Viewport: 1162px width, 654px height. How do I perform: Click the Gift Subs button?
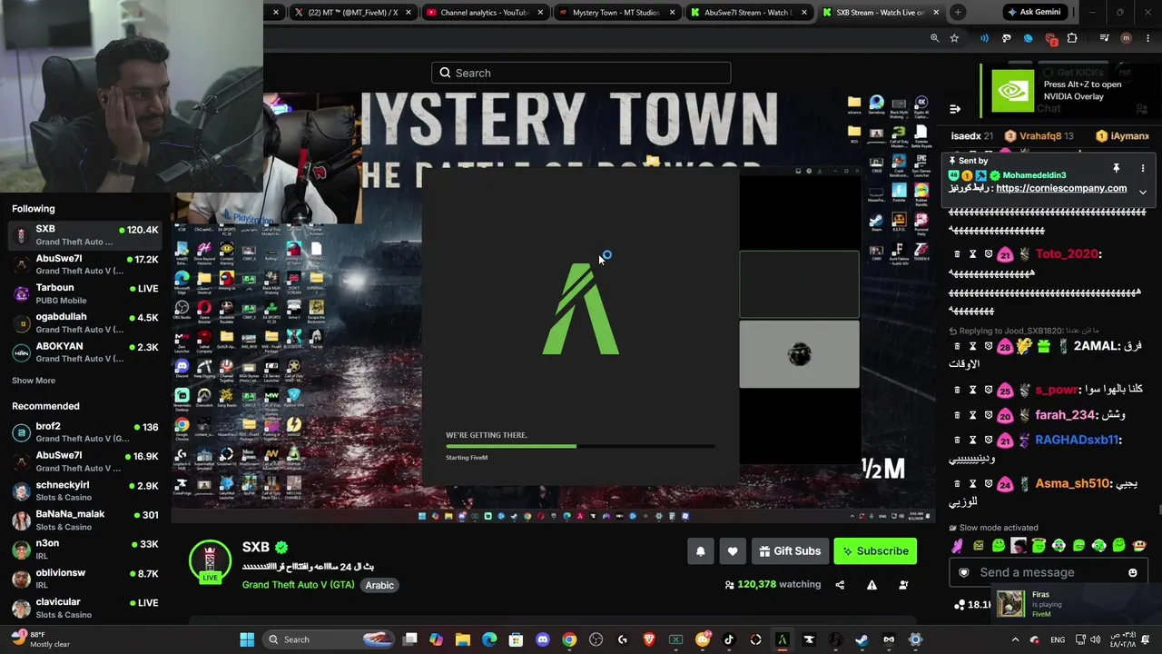coord(790,551)
